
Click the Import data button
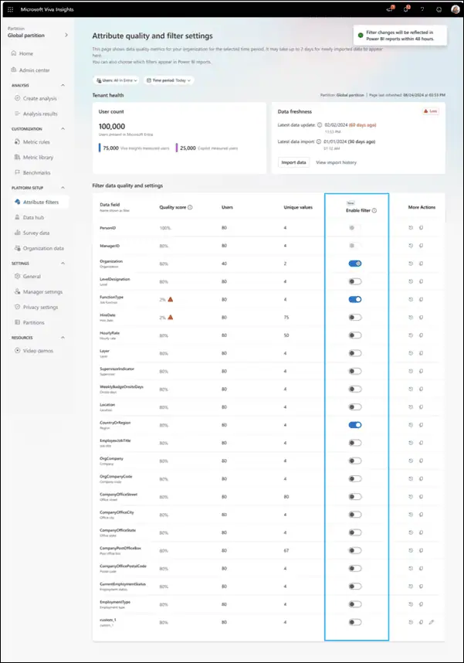[293, 162]
